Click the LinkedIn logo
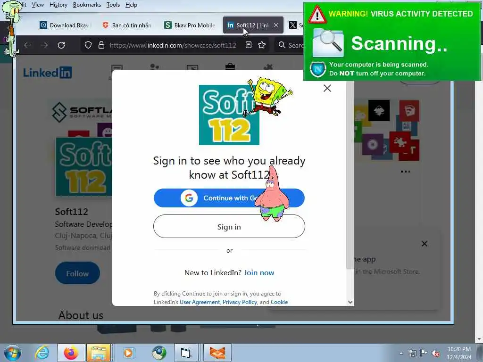 click(48, 73)
